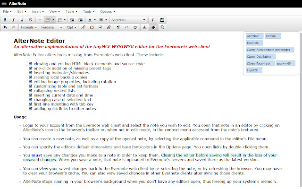Save the note with floppy disk icon
The width and height of the screenshot is (302, 189).
tap(162, 20)
